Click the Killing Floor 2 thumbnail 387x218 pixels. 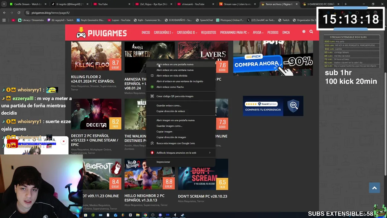click(96, 56)
